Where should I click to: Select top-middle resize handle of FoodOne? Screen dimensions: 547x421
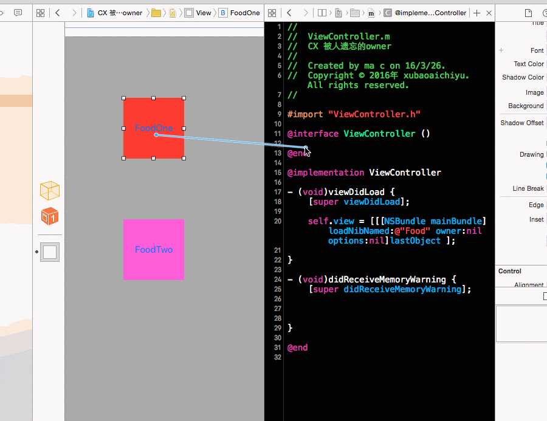[x=154, y=98]
